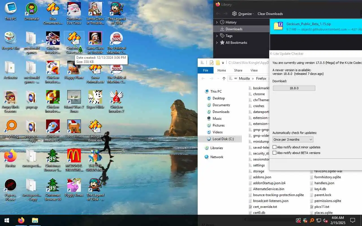Select the Piggly Xmas desktop icon

coord(74,188)
